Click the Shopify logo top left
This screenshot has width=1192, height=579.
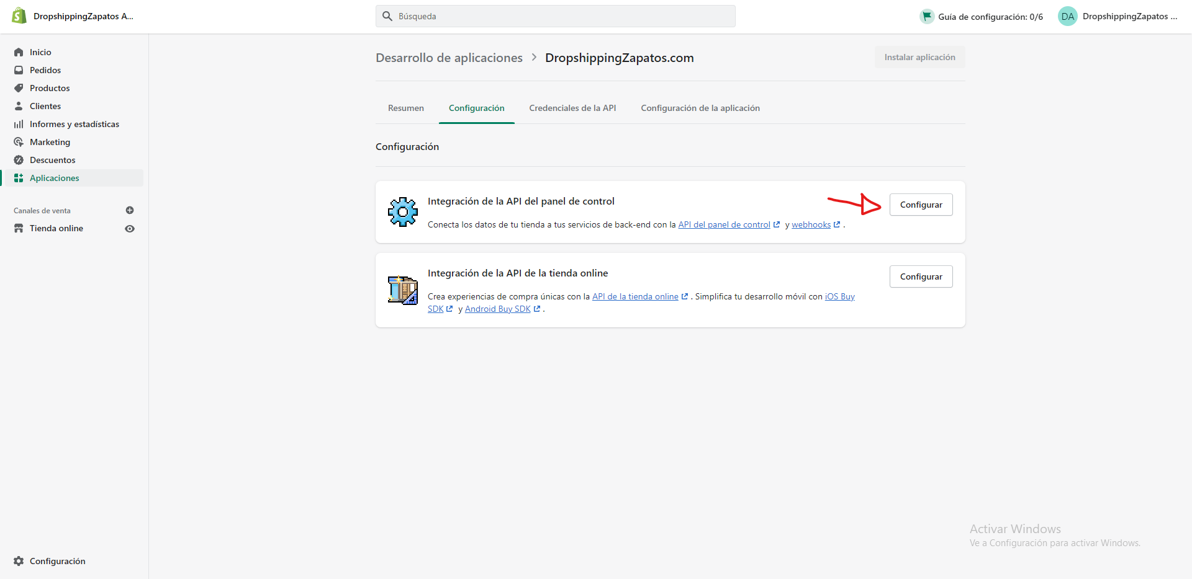pyautogui.click(x=19, y=15)
